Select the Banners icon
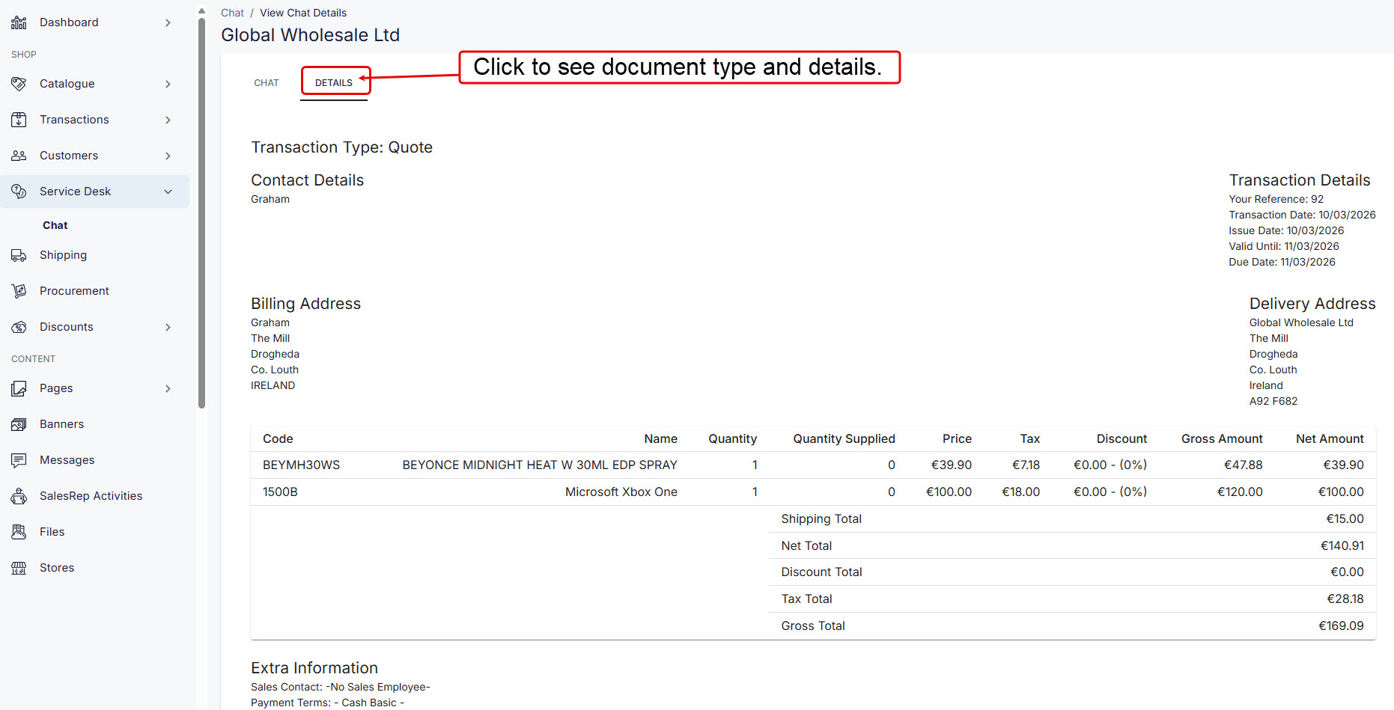Image resolution: width=1394 pixels, height=710 pixels. click(19, 423)
